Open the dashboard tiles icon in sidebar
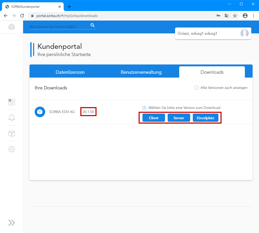 [12, 102]
